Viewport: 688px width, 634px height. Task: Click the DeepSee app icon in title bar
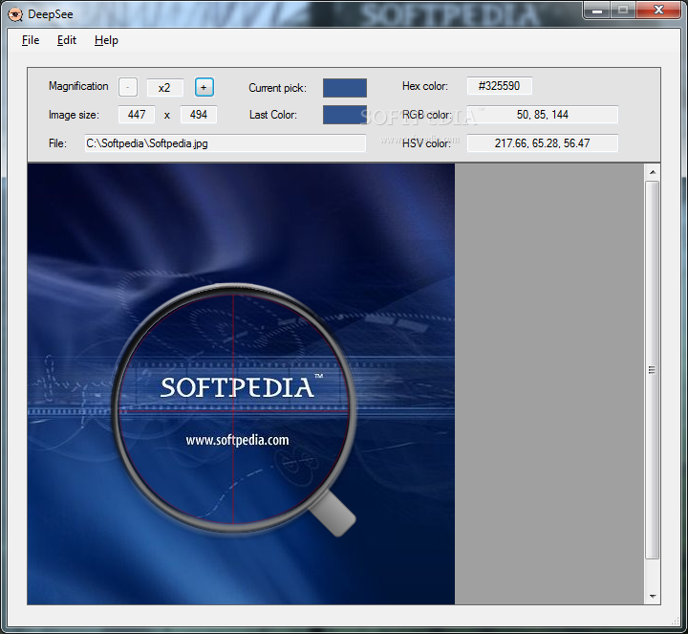[15, 14]
